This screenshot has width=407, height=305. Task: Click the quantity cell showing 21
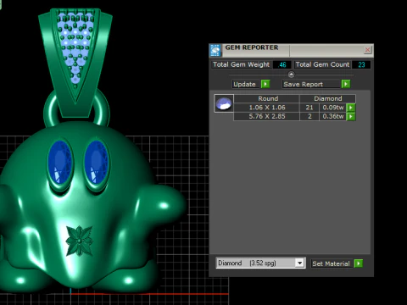click(x=309, y=108)
